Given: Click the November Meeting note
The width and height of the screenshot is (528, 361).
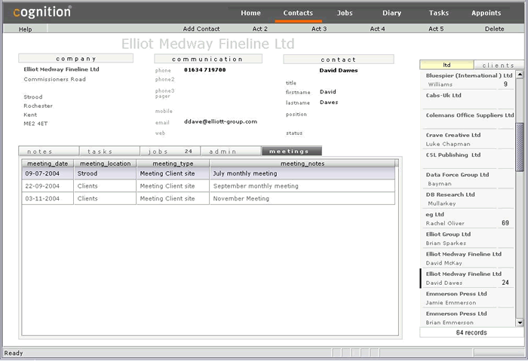Looking at the screenshot, I should 302,198.
